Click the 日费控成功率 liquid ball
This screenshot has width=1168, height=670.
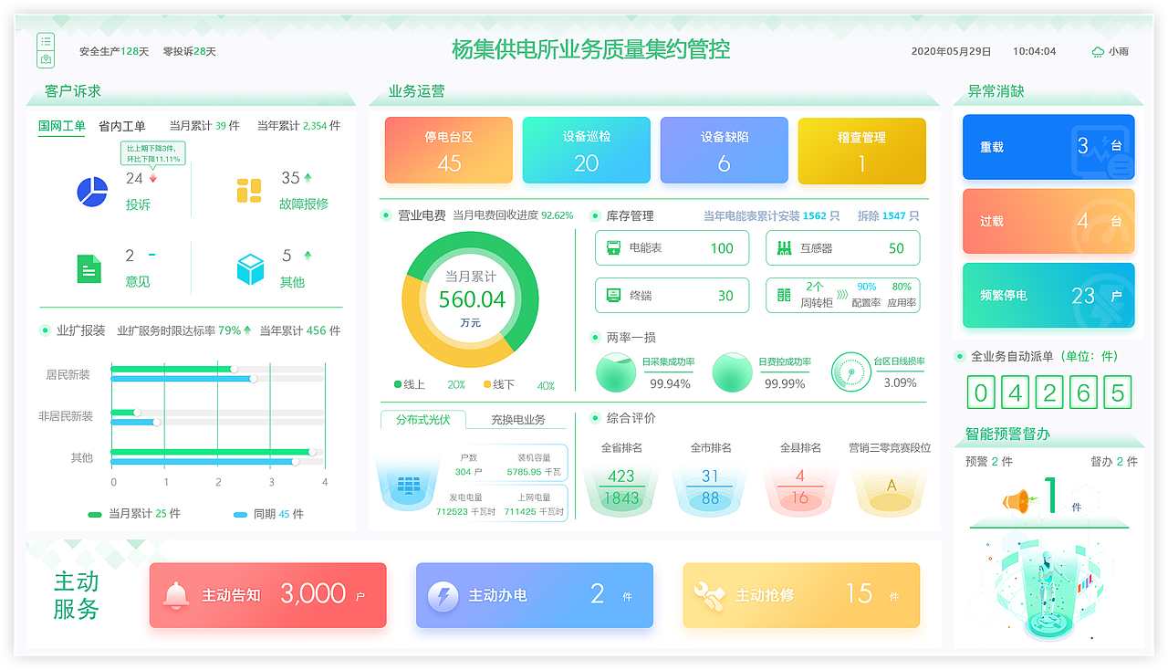click(732, 372)
